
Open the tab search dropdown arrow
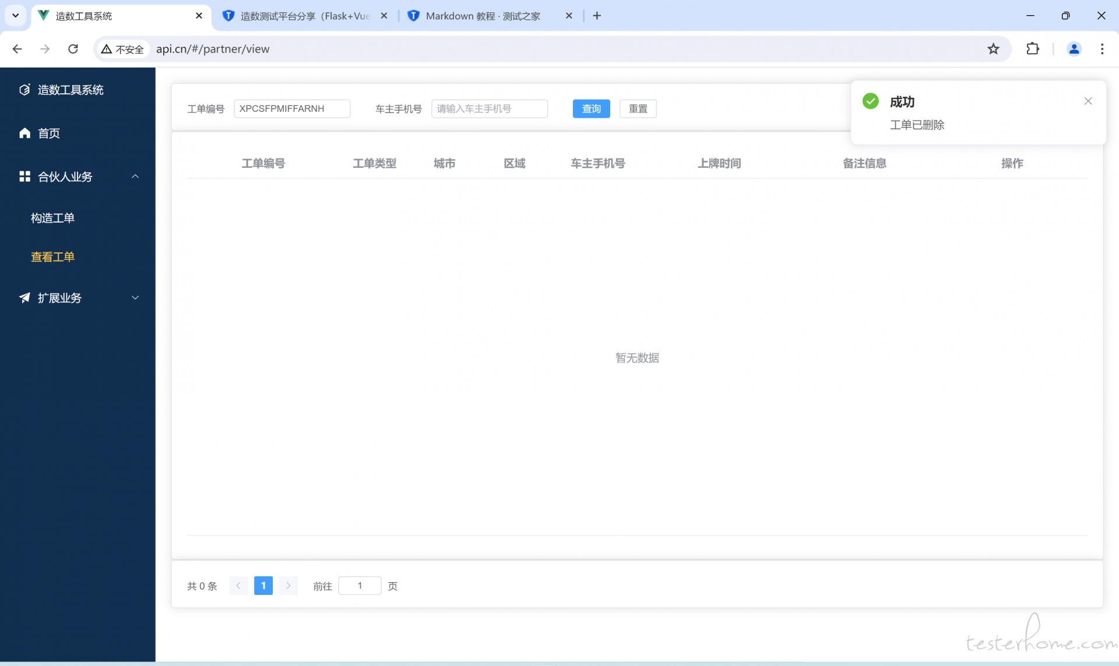16,16
